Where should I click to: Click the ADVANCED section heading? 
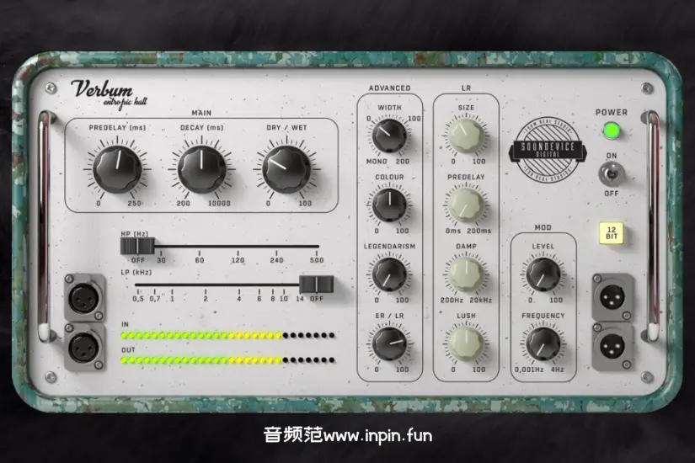coord(389,88)
